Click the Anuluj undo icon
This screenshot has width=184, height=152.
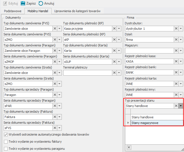[x=41, y=3]
